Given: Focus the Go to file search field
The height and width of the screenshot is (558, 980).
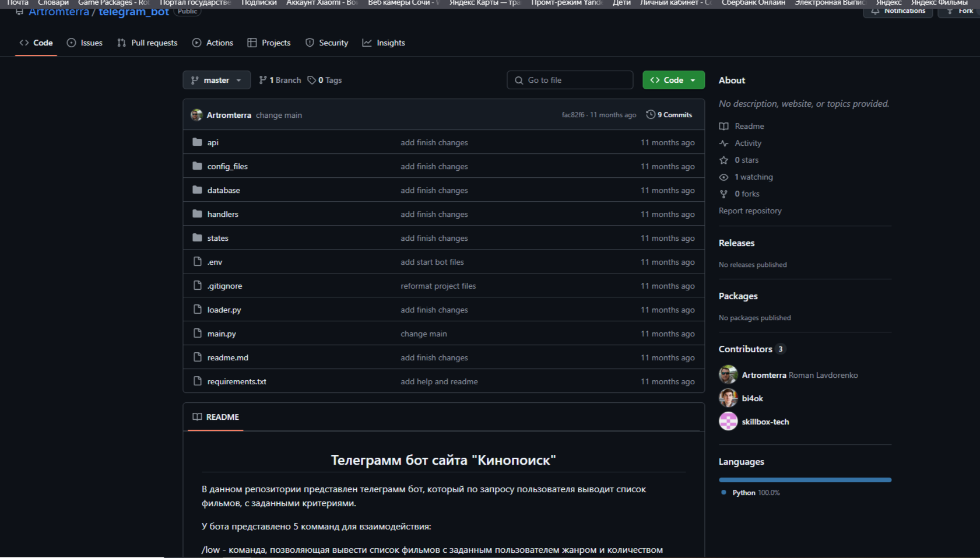Looking at the screenshot, I should pos(570,80).
